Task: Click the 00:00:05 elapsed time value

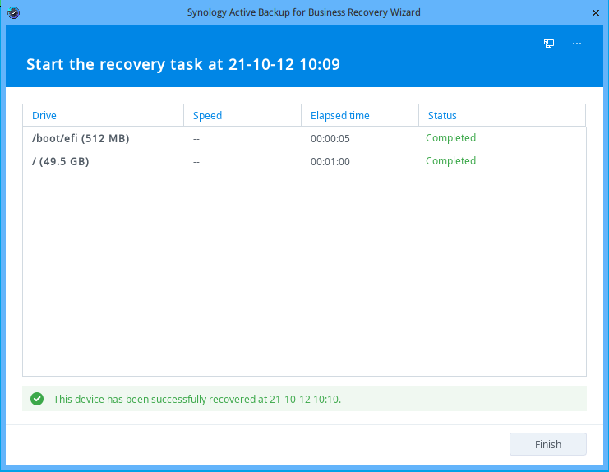Action: point(330,139)
